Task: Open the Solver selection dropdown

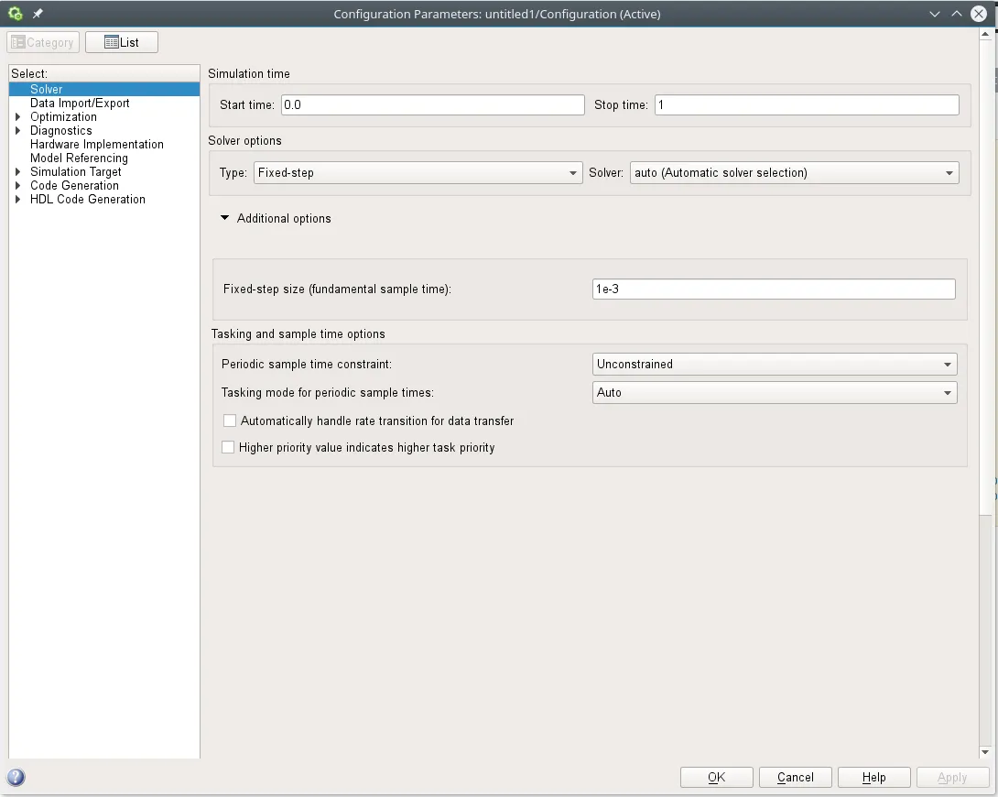Action: (795, 172)
